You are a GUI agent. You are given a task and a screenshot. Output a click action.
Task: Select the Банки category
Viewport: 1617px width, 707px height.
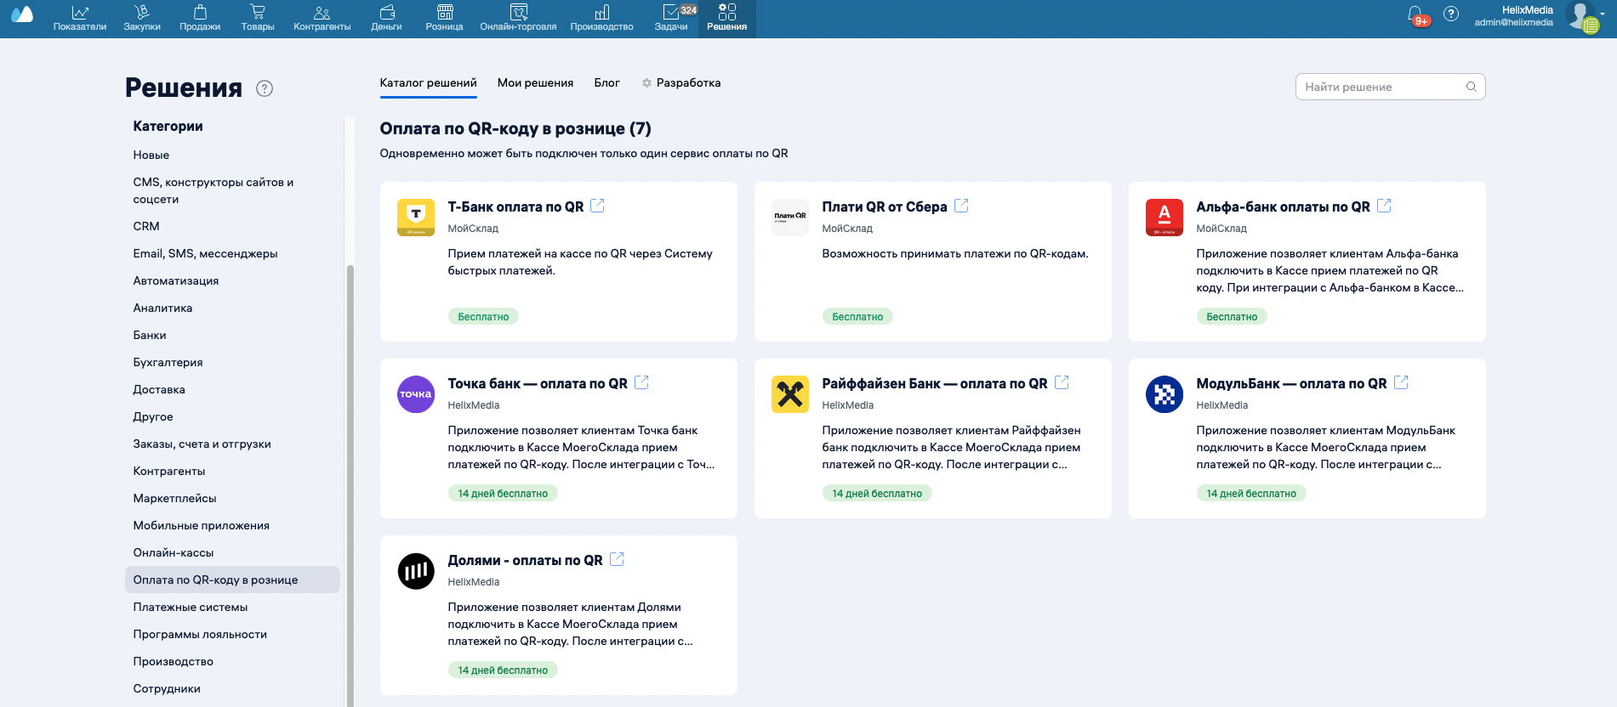150,335
